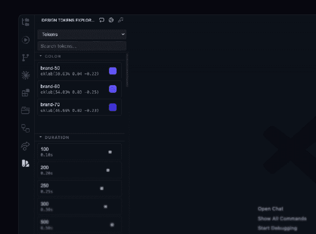Select the duration 100 token row

point(80,152)
